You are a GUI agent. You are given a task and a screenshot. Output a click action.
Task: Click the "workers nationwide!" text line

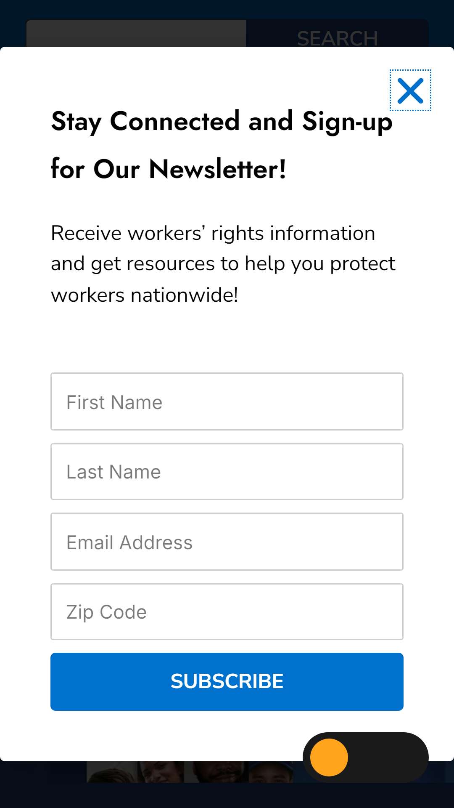pyautogui.click(x=145, y=295)
